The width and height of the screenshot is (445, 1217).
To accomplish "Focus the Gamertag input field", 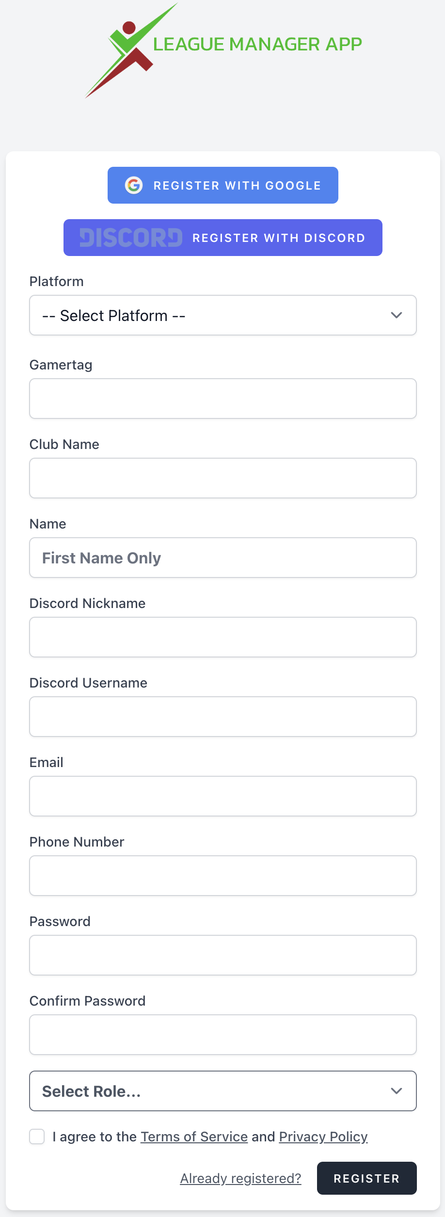I will click(223, 399).
